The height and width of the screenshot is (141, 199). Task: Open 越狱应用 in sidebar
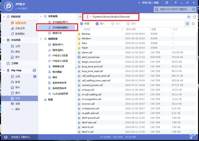pyautogui.click(x=19, y=23)
